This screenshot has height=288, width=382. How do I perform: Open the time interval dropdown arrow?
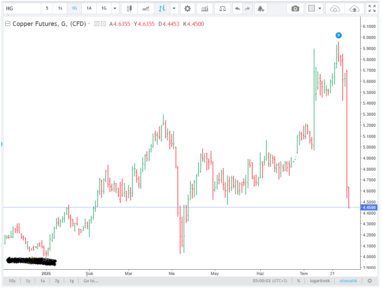point(115,8)
